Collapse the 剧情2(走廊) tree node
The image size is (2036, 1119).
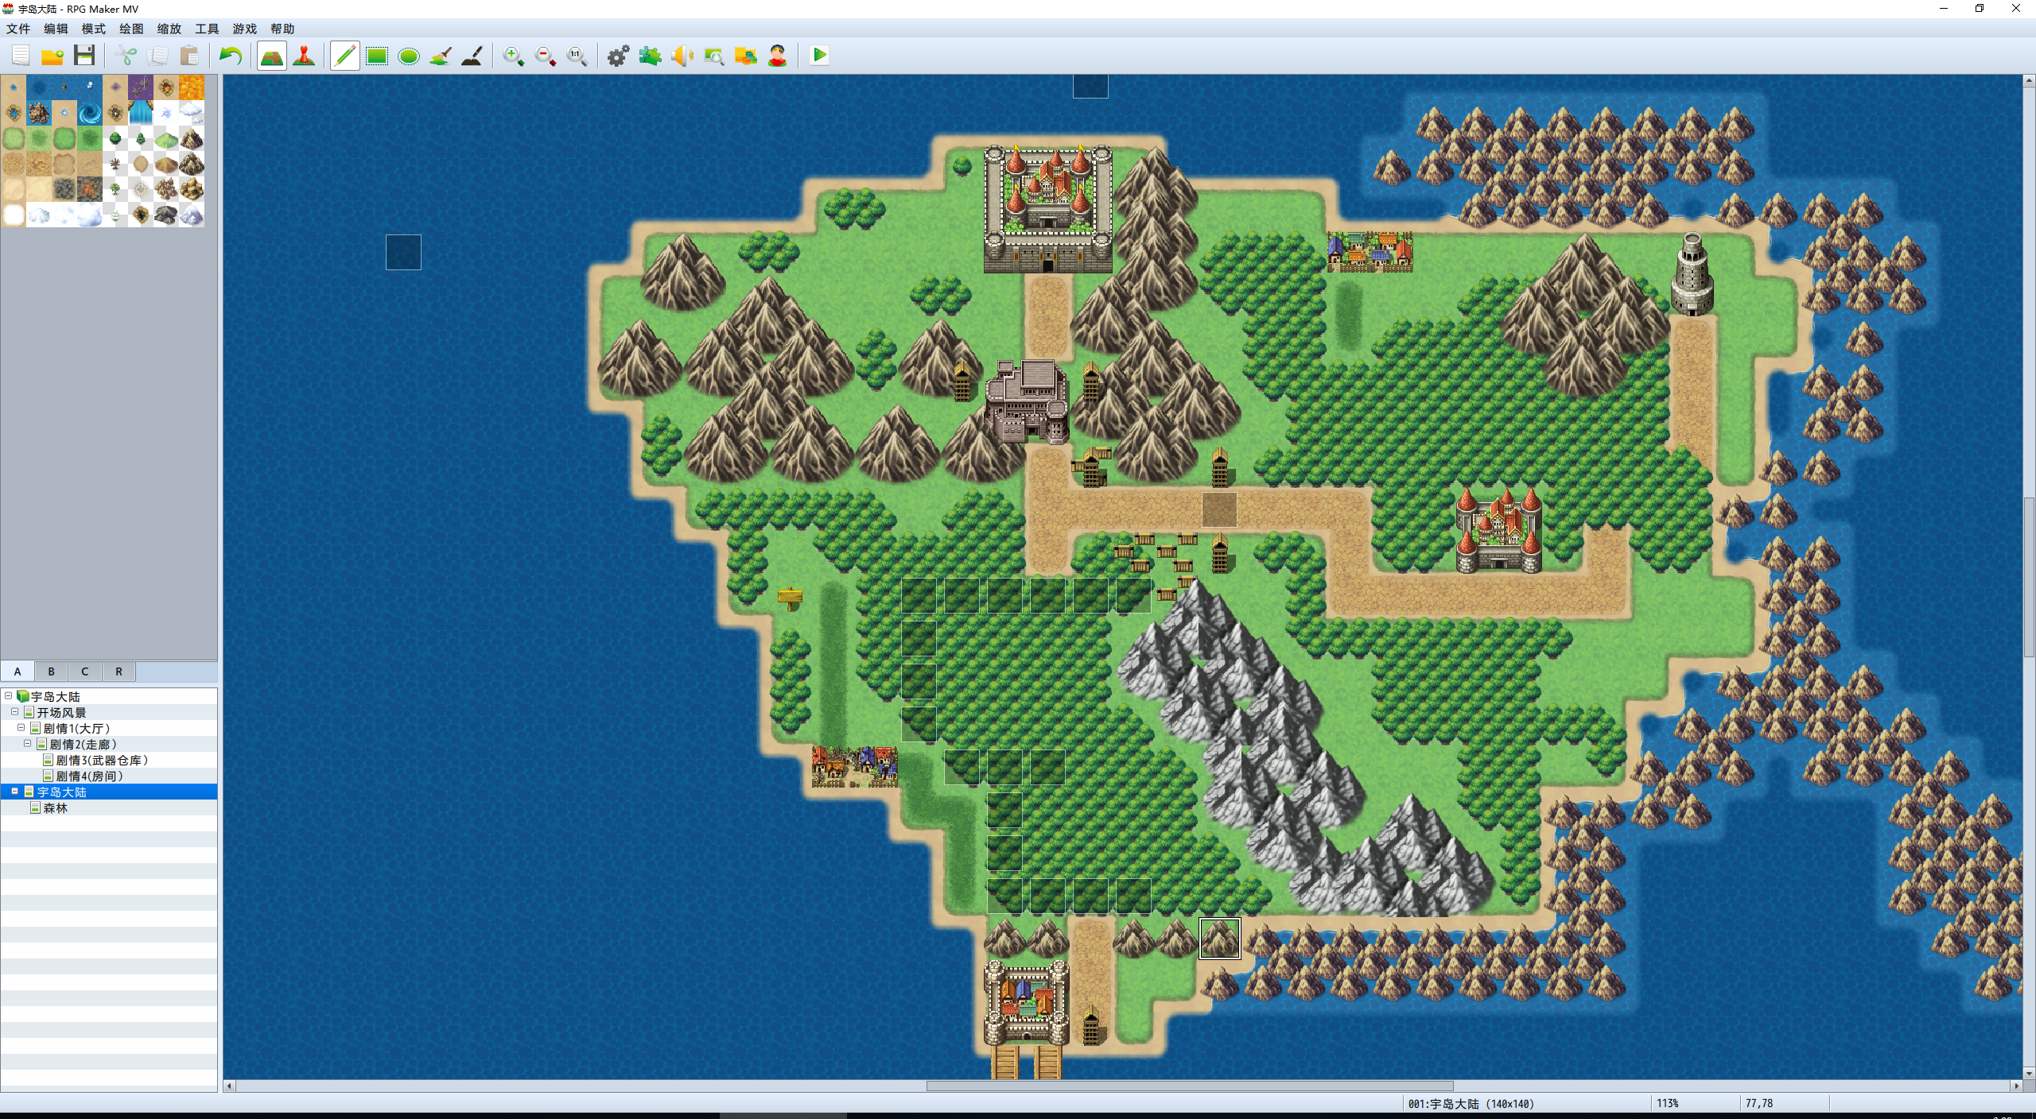28,743
